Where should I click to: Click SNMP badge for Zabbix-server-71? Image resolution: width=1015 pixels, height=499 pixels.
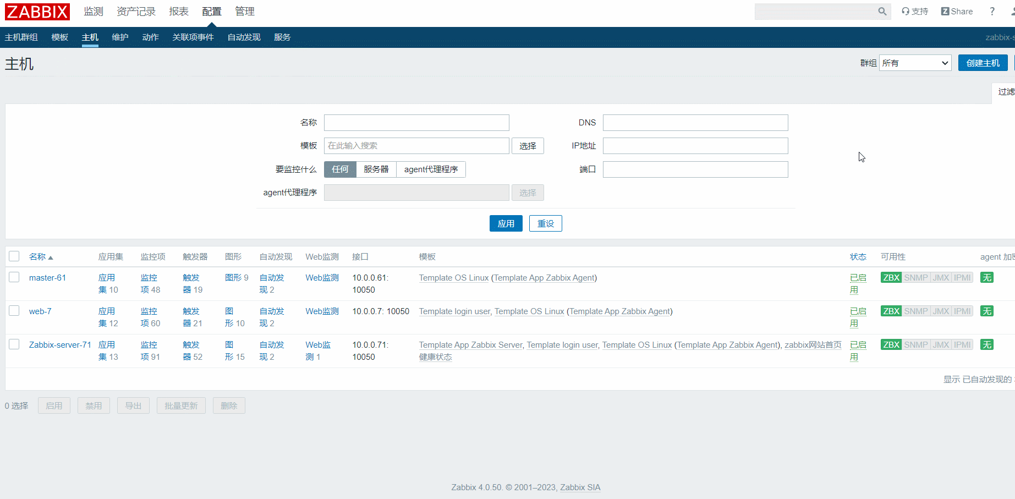pyautogui.click(x=916, y=345)
